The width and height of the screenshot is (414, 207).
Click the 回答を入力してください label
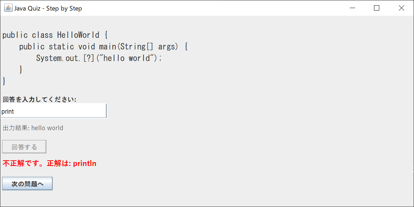tap(39, 100)
